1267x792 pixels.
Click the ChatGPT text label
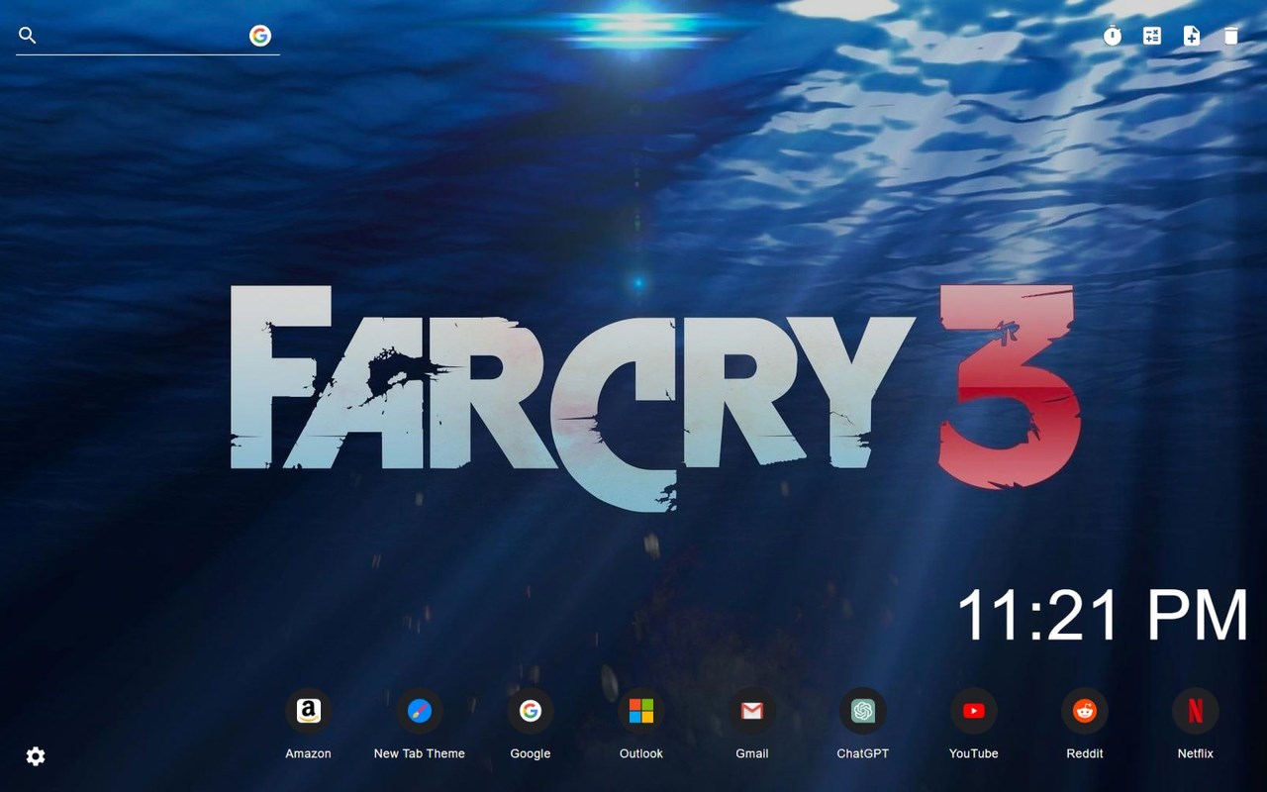click(x=863, y=753)
